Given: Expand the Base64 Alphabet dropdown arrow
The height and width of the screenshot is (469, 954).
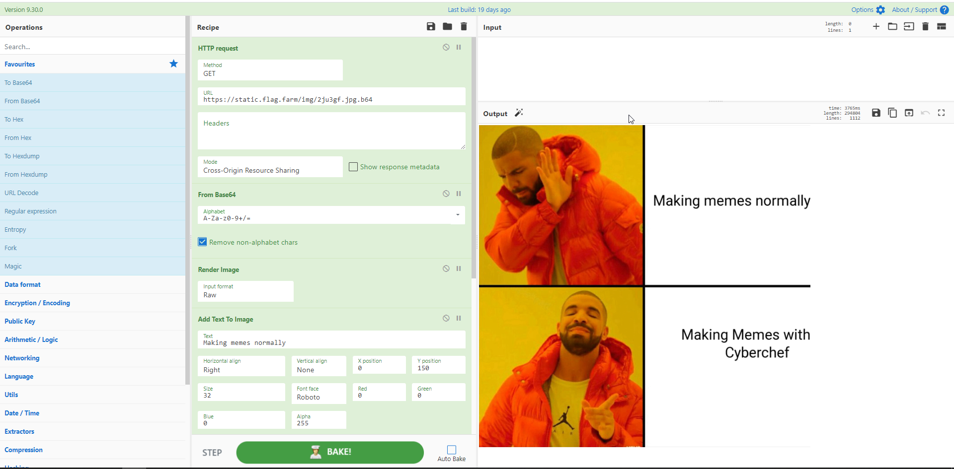Looking at the screenshot, I should pyautogui.click(x=458, y=215).
